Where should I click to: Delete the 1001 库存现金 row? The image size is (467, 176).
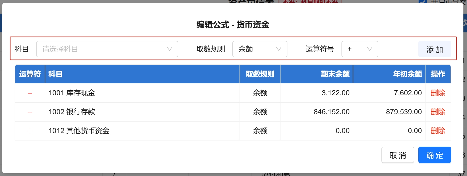point(438,93)
